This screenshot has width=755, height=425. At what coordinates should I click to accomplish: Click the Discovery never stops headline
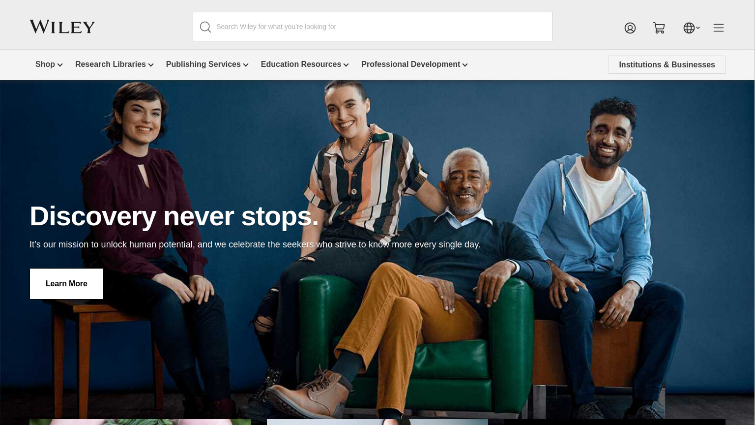pyautogui.click(x=174, y=216)
